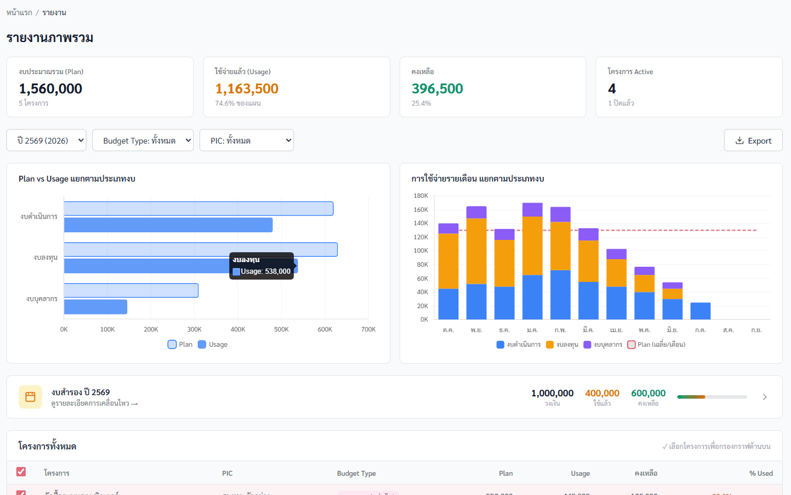Screen dimensions: 791x495
Task: Open the year ปี 2569 (2026) dropdown
Action: point(47,140)
